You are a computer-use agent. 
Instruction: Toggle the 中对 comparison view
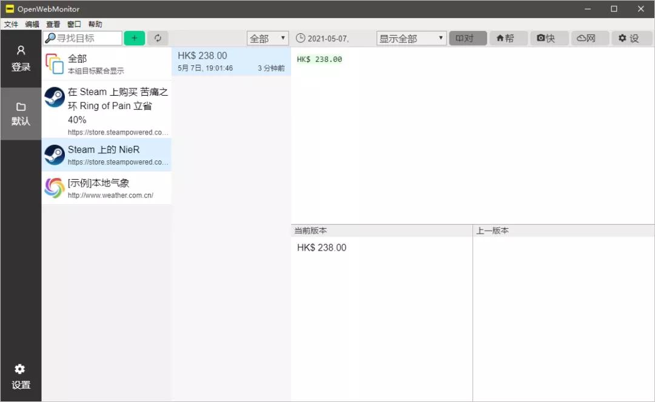[x=466, y=38]
